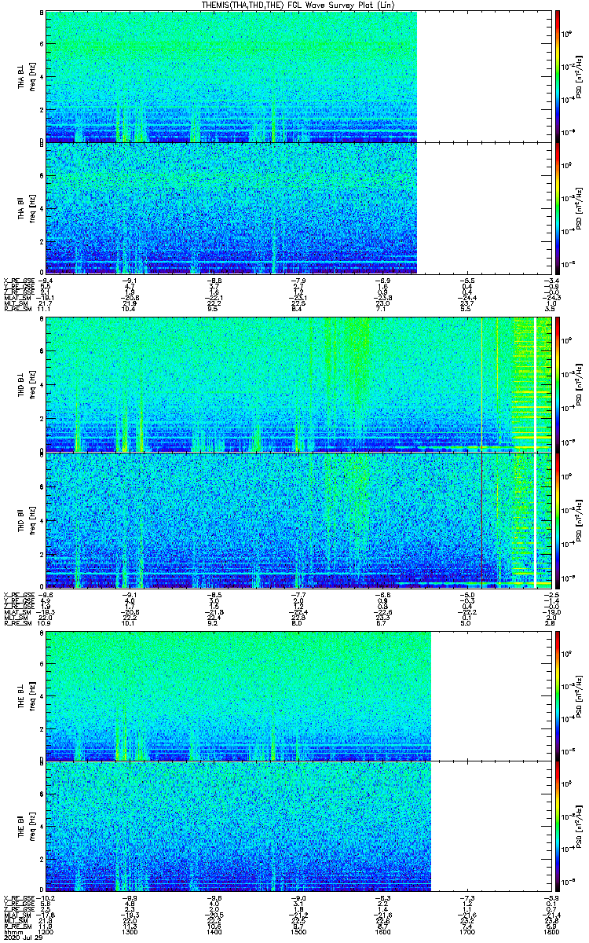Image resolution: width=589 pixels, height=943 pixels.
Task: Click the MLAT_SM row label under THE panels
Action: (16, 915)
